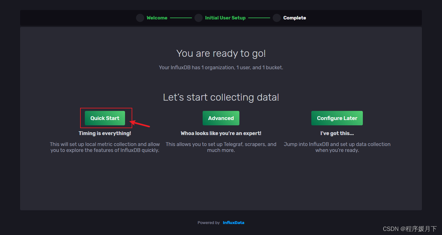Click the 'Timing is everything!' caption
442x235 pixels.
point(105,133)
